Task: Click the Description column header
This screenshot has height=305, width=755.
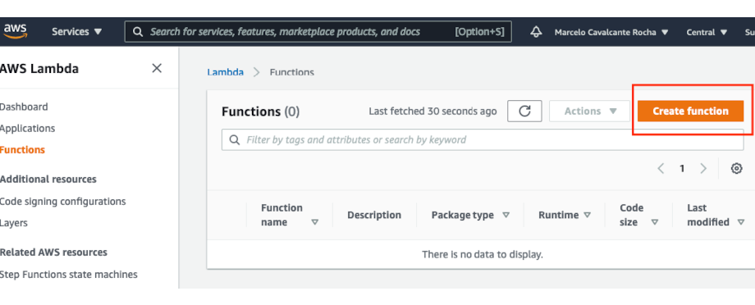Action: (x=374, y=215)
